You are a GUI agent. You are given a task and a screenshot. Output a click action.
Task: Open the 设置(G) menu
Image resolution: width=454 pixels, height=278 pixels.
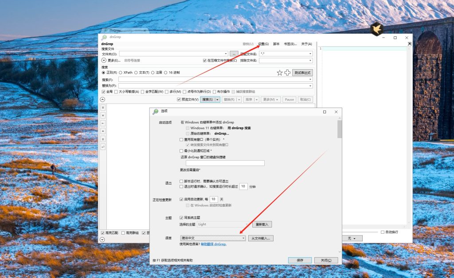[x=263, y=44]
